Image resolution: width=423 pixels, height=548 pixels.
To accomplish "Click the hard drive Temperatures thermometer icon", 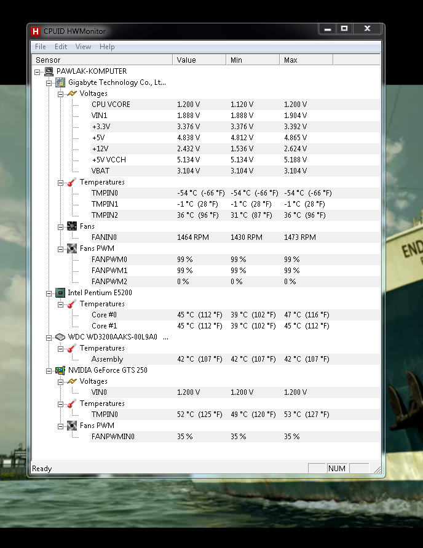I will pos(71,349).
